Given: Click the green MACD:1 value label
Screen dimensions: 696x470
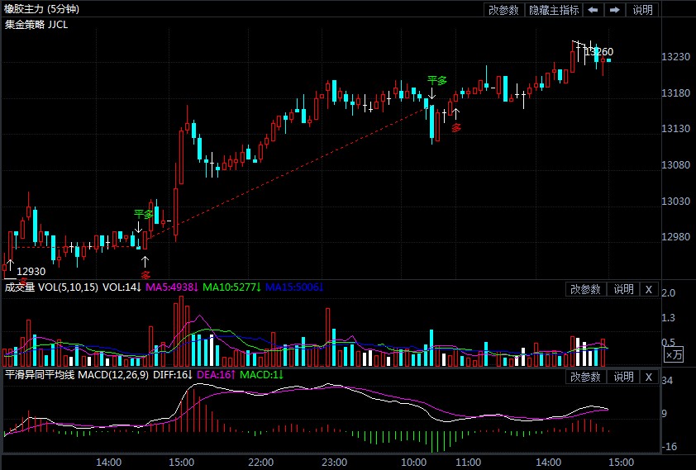Looking at the screenshot, I should pyautogui.click(x=261, y=375).
